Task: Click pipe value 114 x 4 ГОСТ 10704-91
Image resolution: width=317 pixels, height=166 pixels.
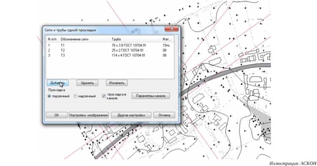Action: point(128,55)
